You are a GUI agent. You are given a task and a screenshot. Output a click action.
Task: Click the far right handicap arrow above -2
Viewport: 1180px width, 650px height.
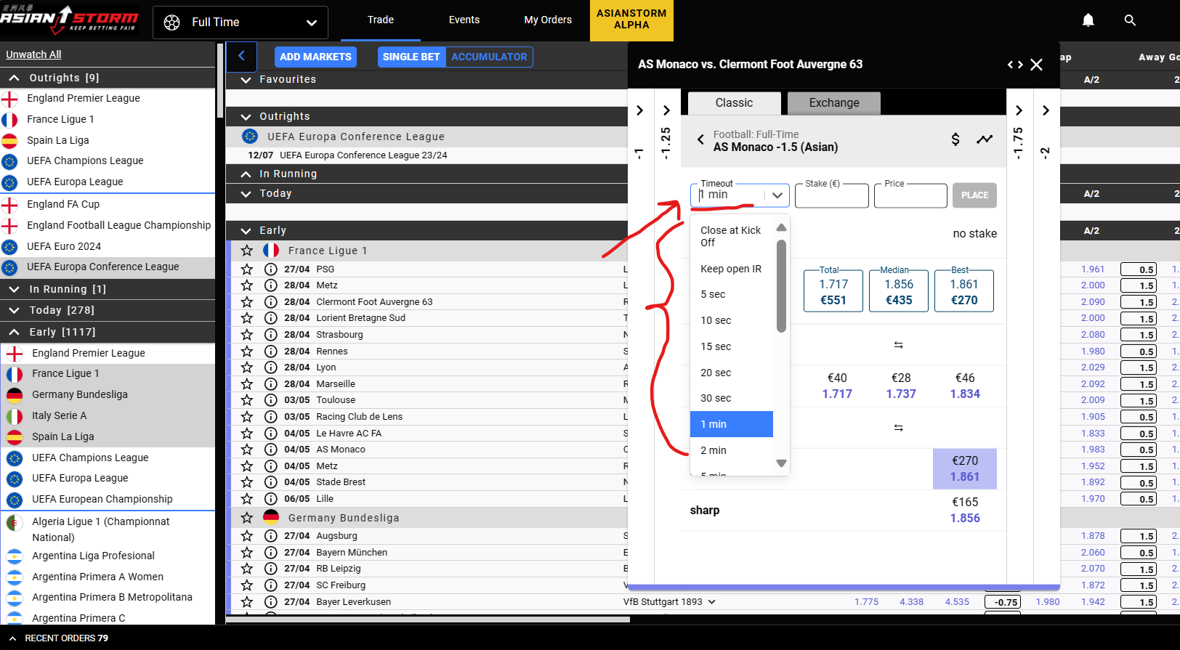1046,110
